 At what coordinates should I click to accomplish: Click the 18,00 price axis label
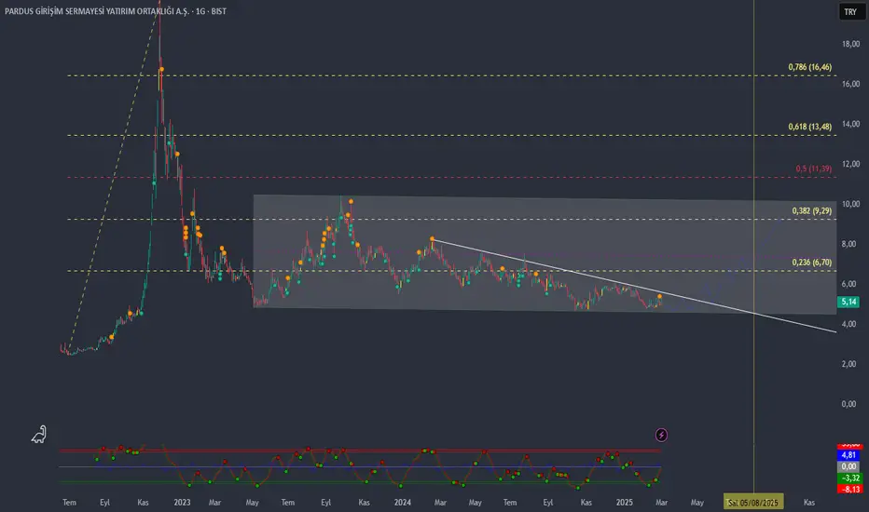click(x=850, y=44)
